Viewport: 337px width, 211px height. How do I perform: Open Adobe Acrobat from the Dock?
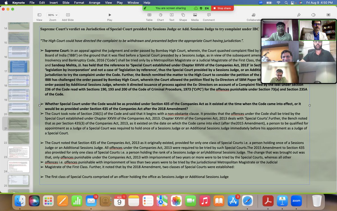pos(268,201)
